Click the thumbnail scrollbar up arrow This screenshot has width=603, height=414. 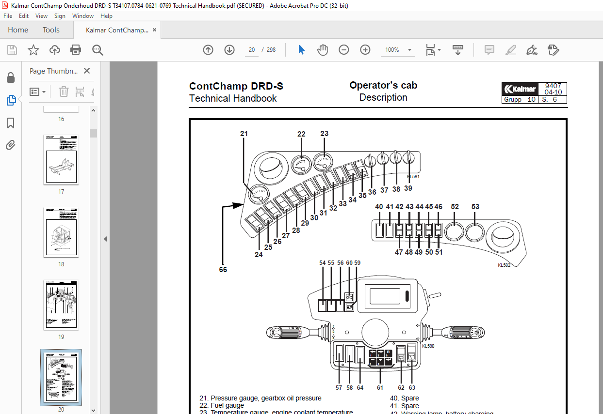coord(93,110)
